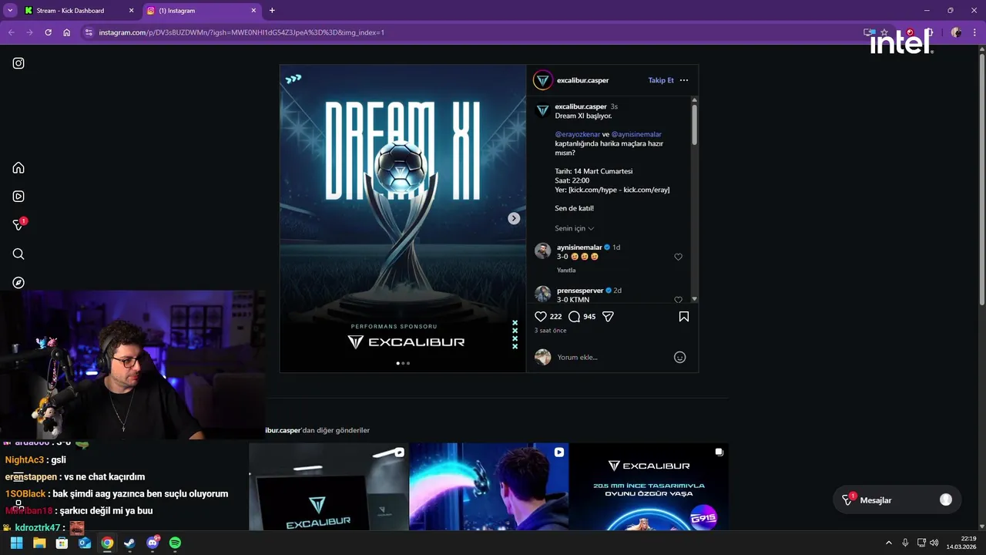This screenshot has height=555, width=986.
Task: Open the @aynisinemalar mention link
Action: 636,134
